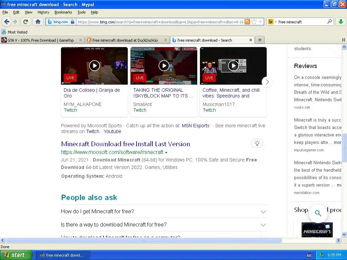
Task: Click the padlock site security icon
Action: pos(73,22)
